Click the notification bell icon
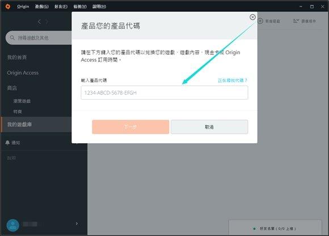The image size is (329, 236). [x=7, y=143]
